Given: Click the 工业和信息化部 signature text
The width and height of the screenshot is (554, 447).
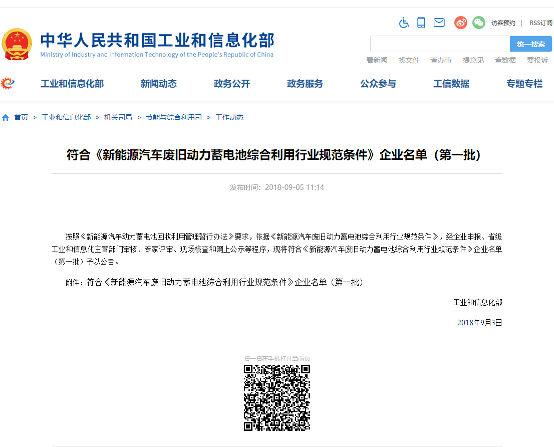Looking at the screenshot, I should coord(478,303).
